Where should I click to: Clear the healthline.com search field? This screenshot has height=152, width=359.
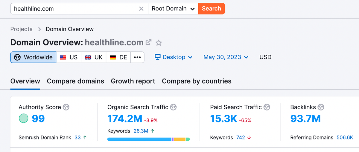(x=141, y=9)
